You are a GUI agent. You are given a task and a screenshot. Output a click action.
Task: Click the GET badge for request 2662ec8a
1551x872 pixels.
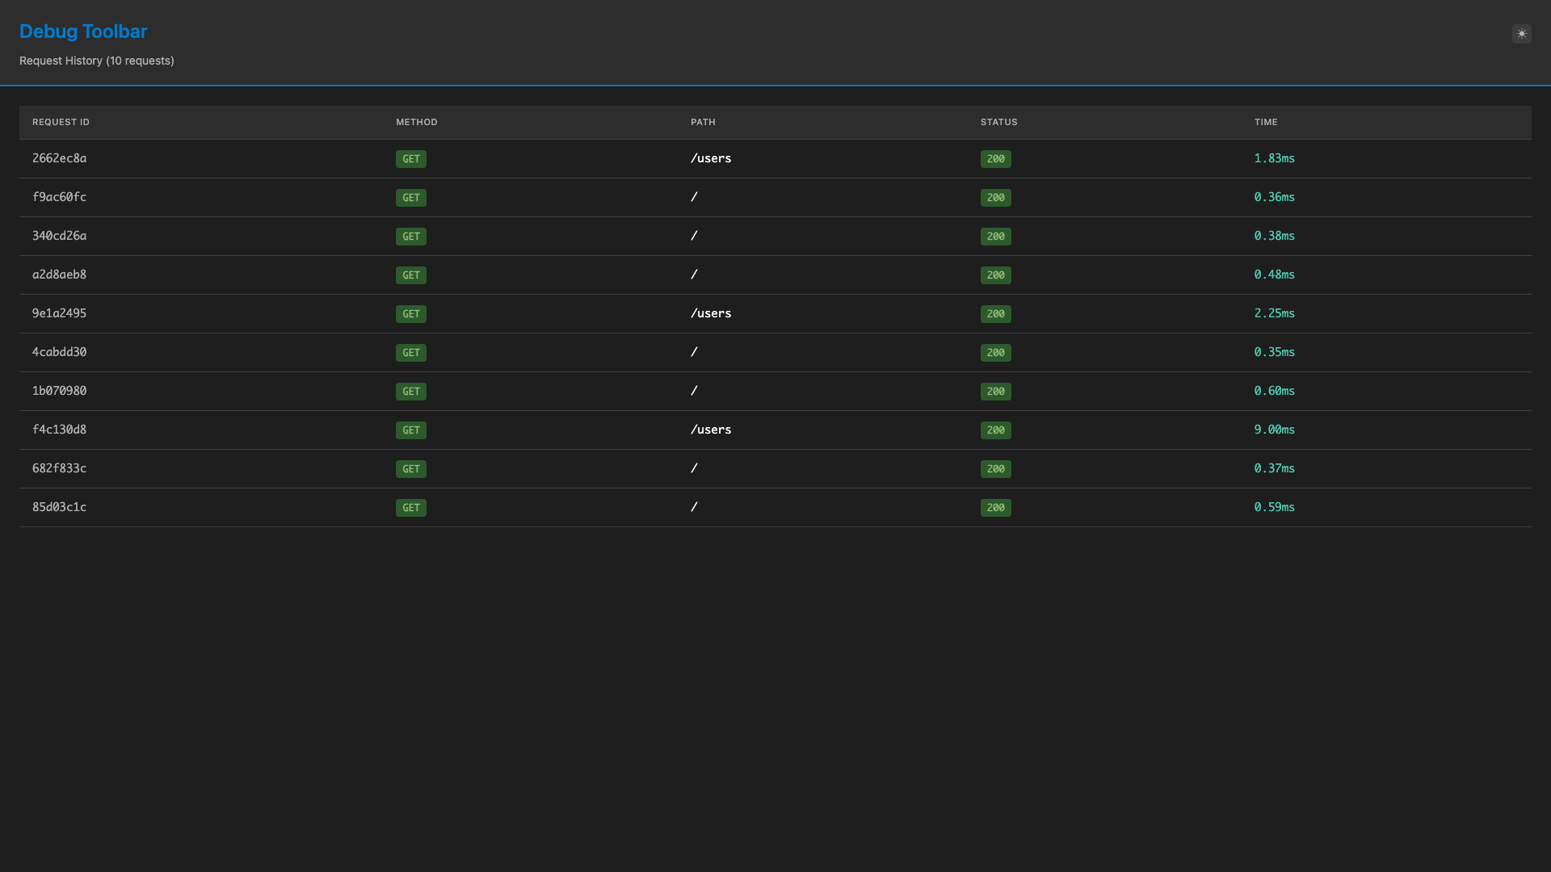tap(410, 159)
